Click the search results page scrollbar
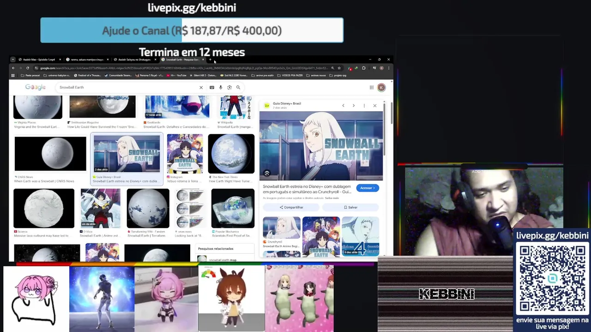This screenshot has width=591, height=332. [391, 113]
